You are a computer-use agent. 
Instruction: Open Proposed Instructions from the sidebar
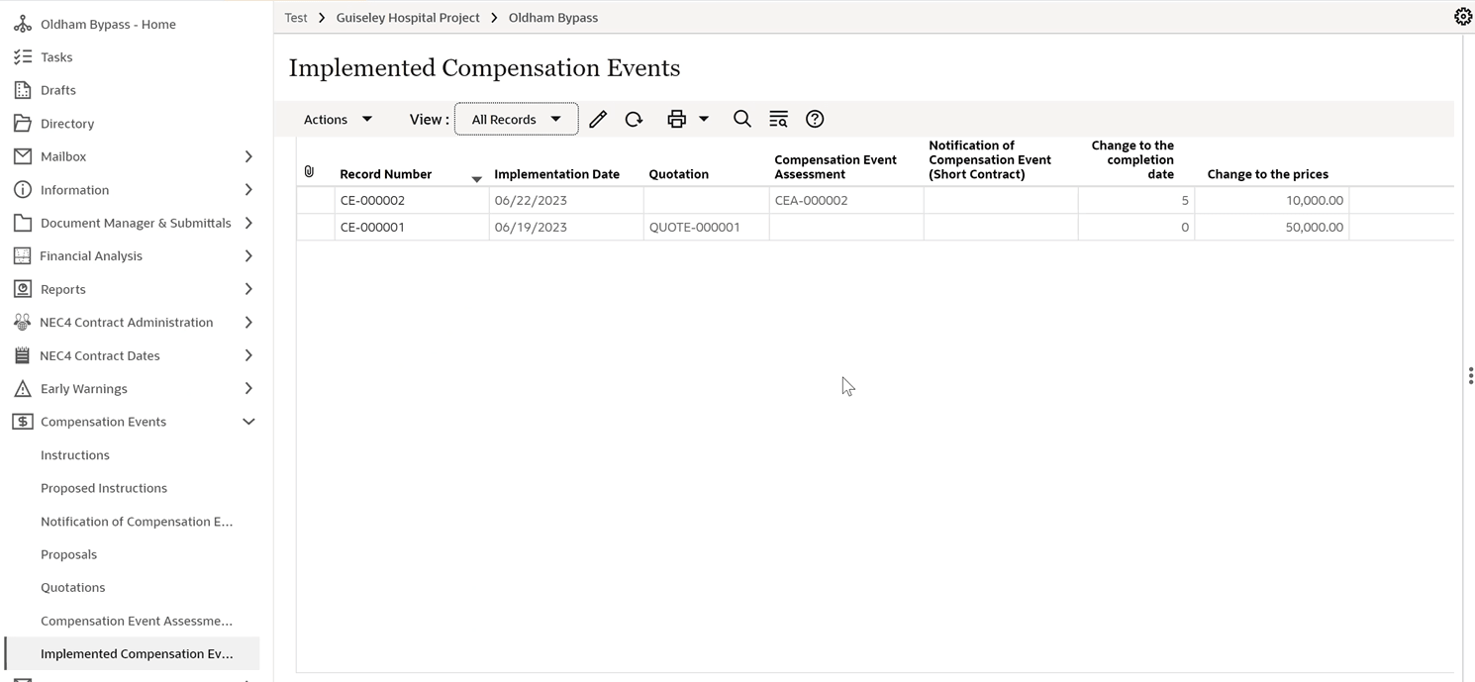(103, 487)
